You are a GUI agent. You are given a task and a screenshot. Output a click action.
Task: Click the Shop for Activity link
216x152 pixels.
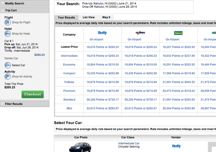tap(22, 77)
